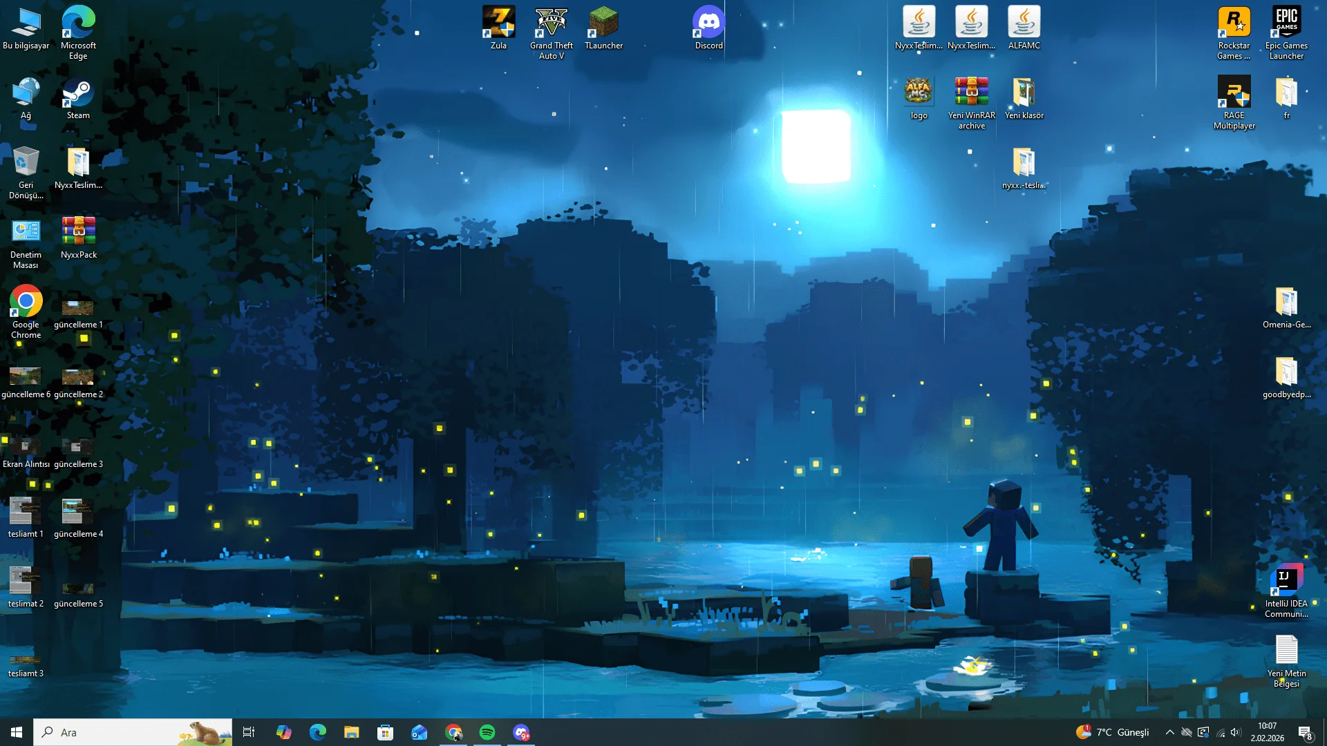Open Denetim Masası control panel icon

pyautogui.click(x=26, y=242)
